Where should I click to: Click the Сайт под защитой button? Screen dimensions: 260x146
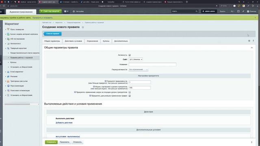(50, 11)
